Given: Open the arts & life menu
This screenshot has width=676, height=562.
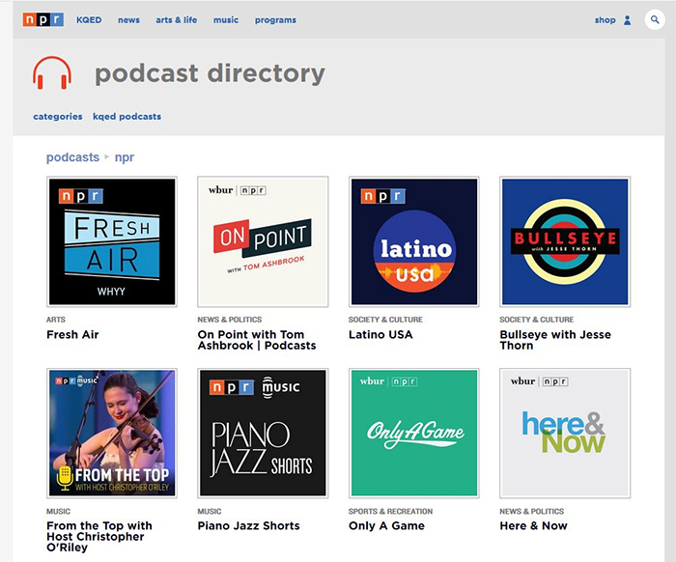Looking at the screenshot, I should click(x=177, y=20).
